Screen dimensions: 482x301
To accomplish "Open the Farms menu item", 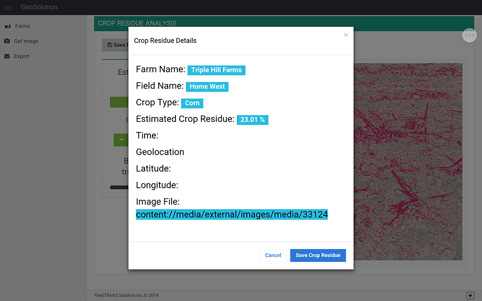I will 23,26.
